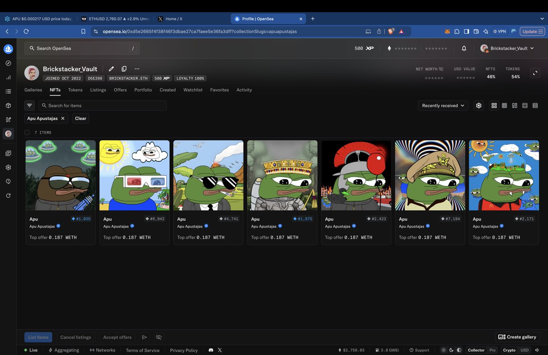Select dark theme moon toggle
Image resolution: width=548 pixels, height=355 pixels.
click(x=452, y=350)
